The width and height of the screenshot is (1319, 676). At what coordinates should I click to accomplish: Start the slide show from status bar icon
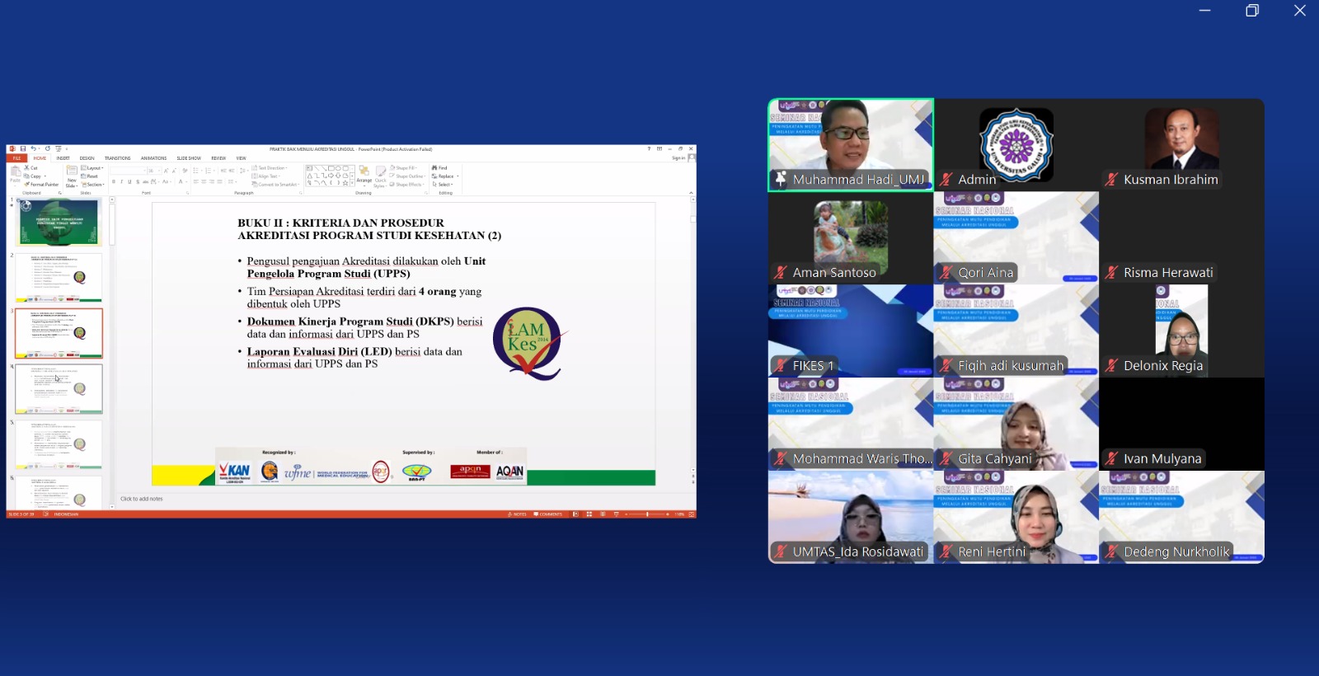point(616,514)
